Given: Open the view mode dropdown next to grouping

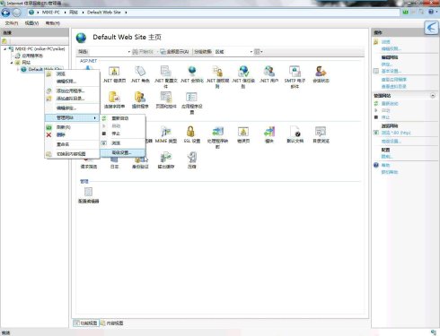Looking at the screenshot, I should 259,52.
